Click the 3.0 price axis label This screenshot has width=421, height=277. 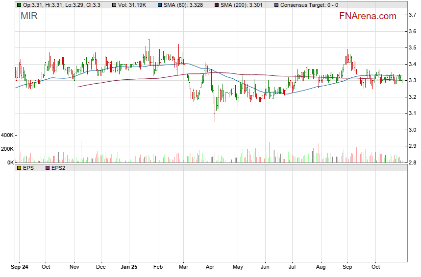(x=413, y=130)
